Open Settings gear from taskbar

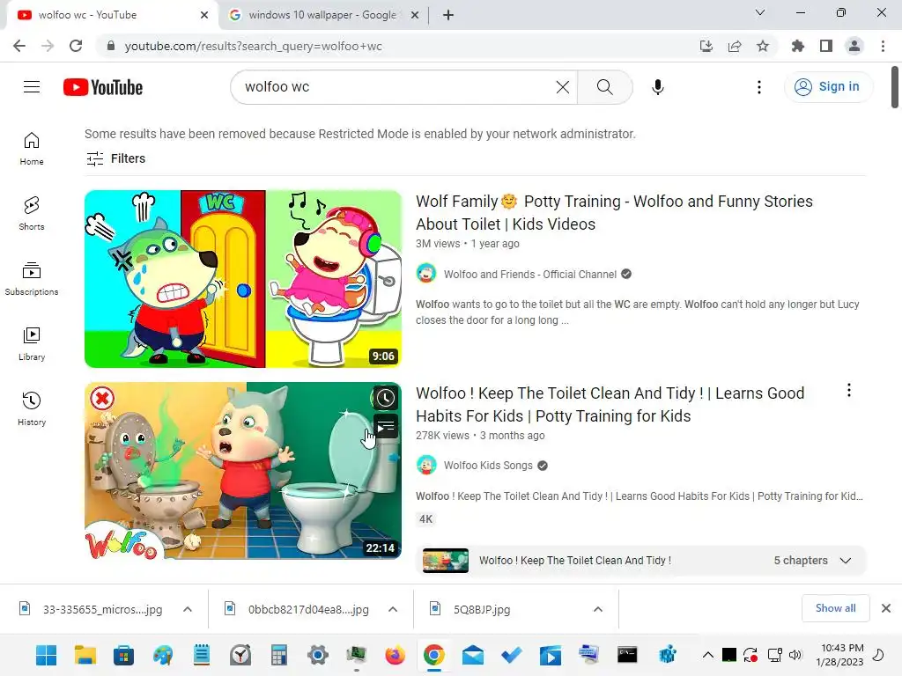[317, 655]
